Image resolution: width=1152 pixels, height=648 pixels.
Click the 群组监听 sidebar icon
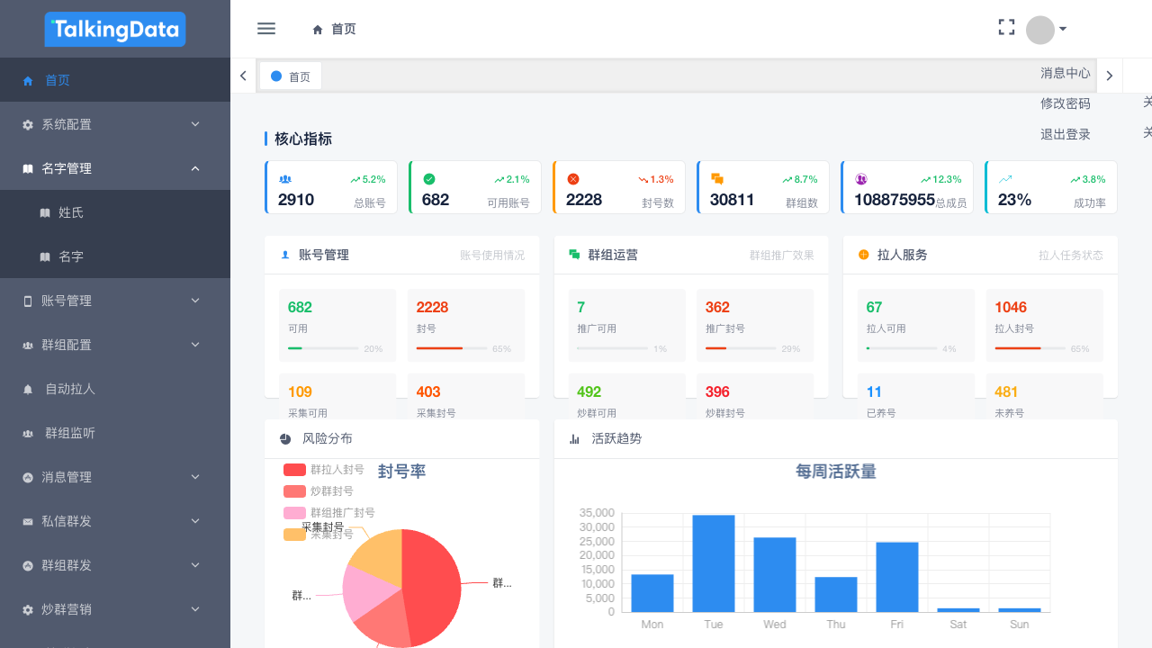coord(27,433)
